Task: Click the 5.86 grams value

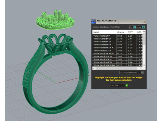Action: 119,50
